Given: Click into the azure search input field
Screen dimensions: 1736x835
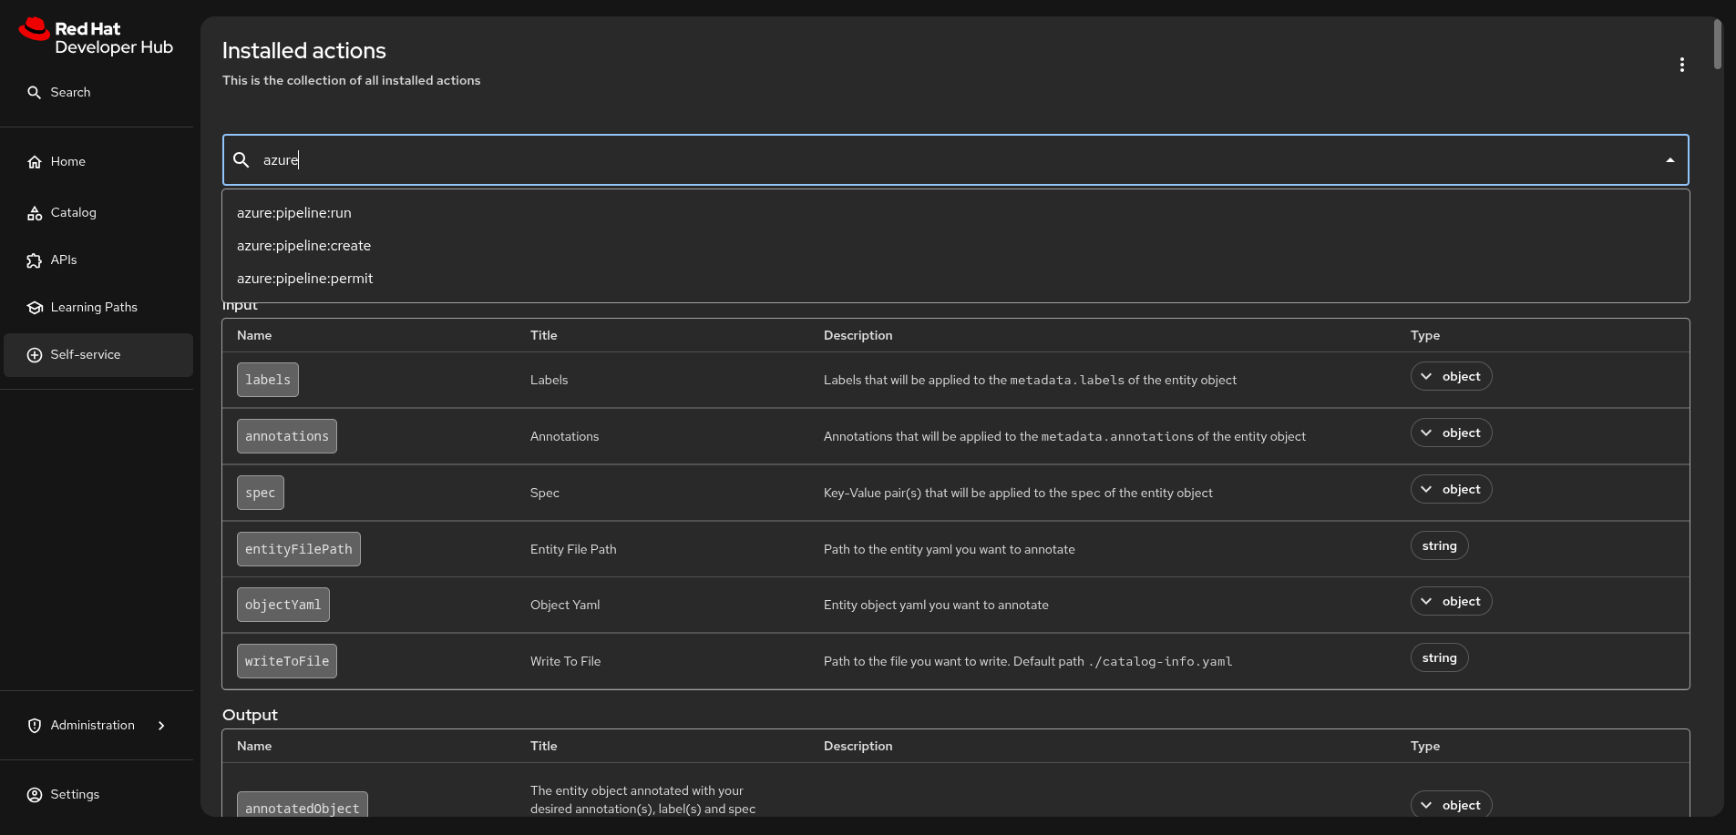Looking at the screenshot, I should click(x=911, y=160).
